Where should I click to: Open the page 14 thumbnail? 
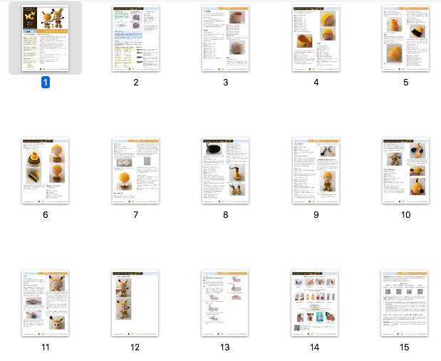[x=316, y=303]
